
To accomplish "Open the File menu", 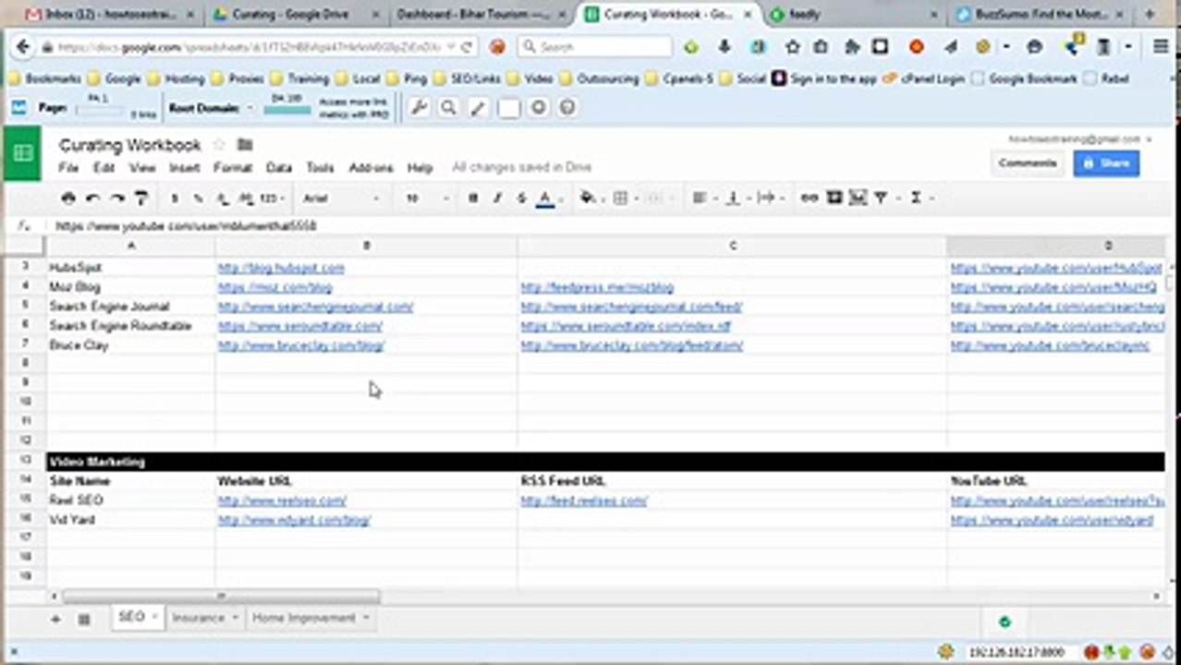I will point(68,167).
